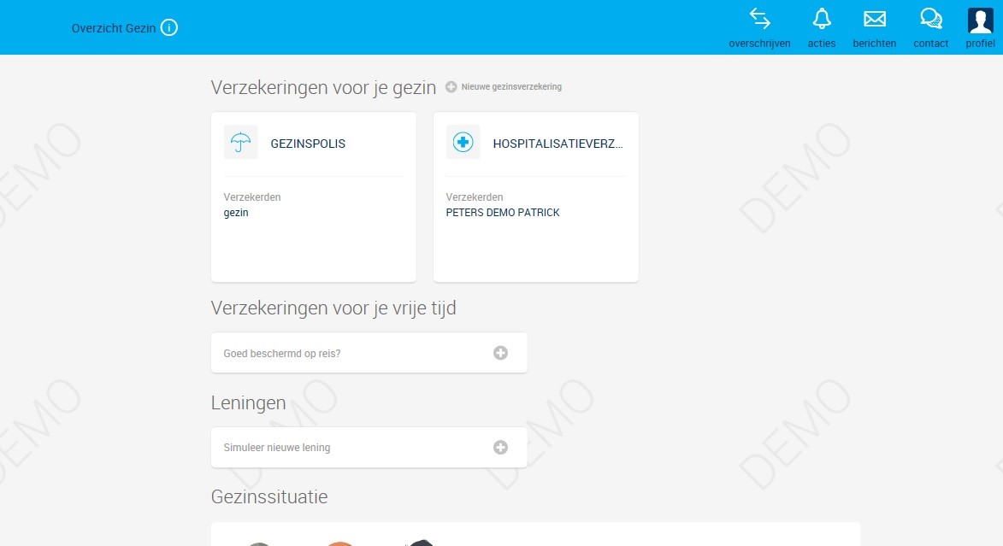Screen dimensions: 1003x546
Task: Click the acties bell icon
Action: [x=821, y=19]
